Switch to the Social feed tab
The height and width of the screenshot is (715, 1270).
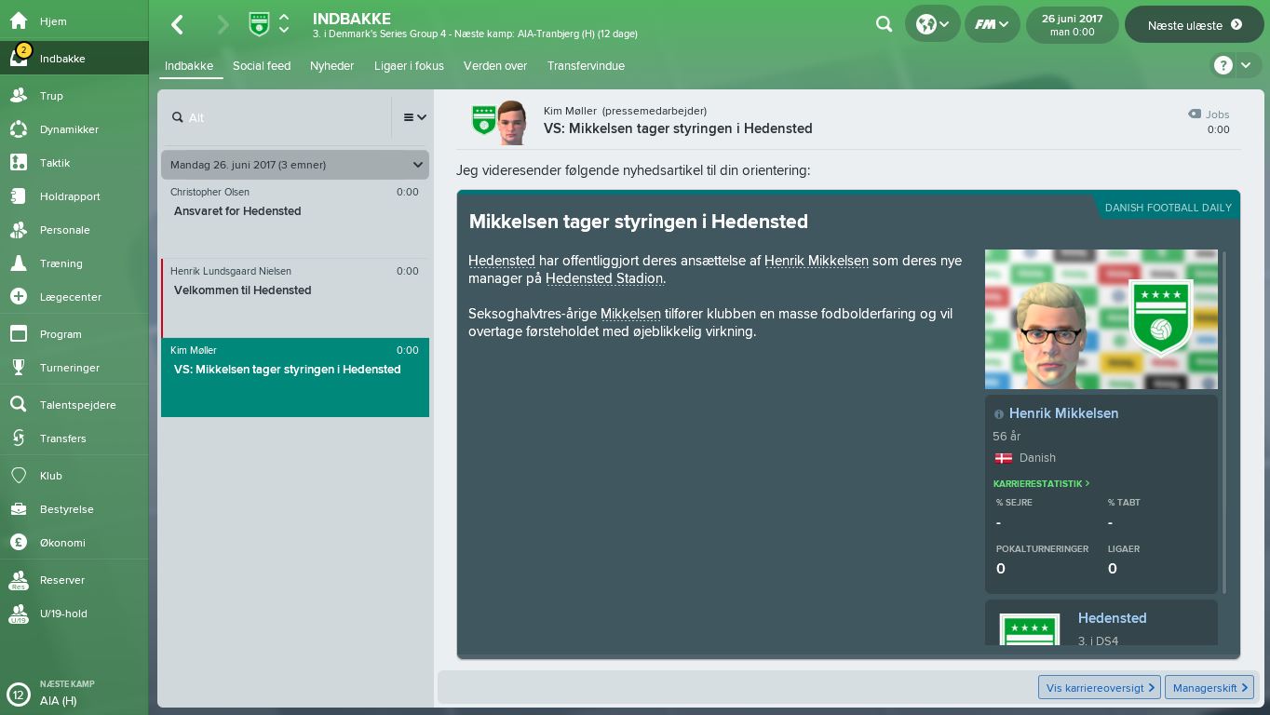[262, 66]
